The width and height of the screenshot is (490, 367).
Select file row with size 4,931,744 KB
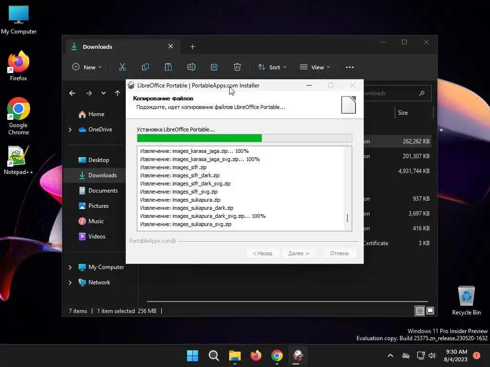397,171
